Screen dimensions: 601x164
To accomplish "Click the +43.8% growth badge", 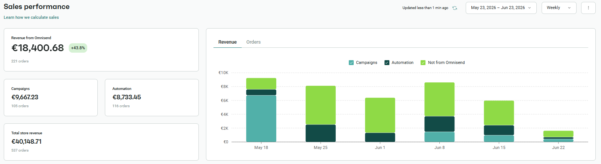I will tap(78, 48).
